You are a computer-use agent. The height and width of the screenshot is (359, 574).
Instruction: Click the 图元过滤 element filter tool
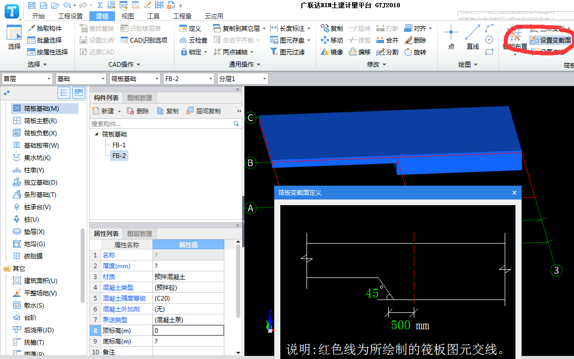point(288,52)
